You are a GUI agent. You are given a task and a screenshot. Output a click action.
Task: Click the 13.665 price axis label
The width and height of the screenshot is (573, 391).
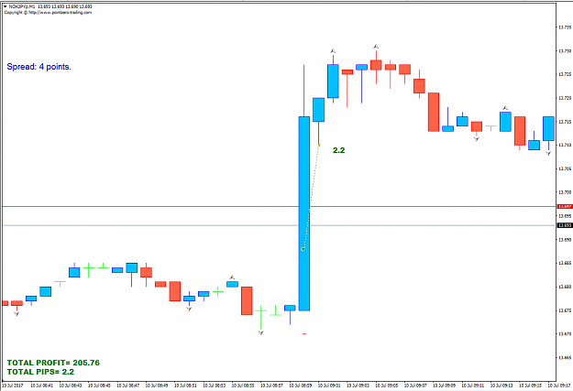[x=565, y=357]
